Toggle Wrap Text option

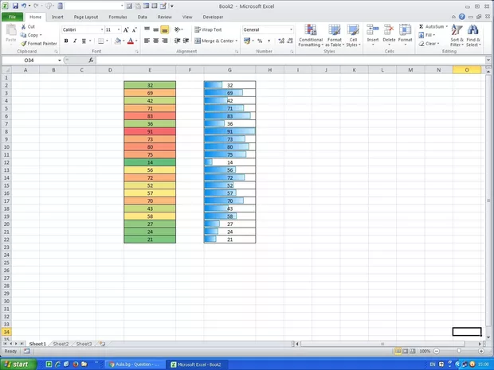pos(207,29)
